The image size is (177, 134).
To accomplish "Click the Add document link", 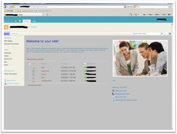I will (x=36, y=85).
